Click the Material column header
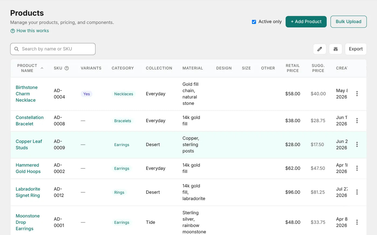The width and height of the screenshot is (377, 235). coord(193,68)
